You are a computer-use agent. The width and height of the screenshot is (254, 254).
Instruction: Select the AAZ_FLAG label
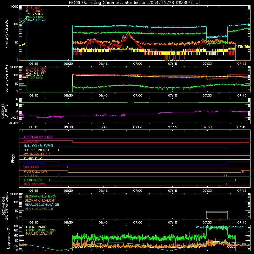31,176
